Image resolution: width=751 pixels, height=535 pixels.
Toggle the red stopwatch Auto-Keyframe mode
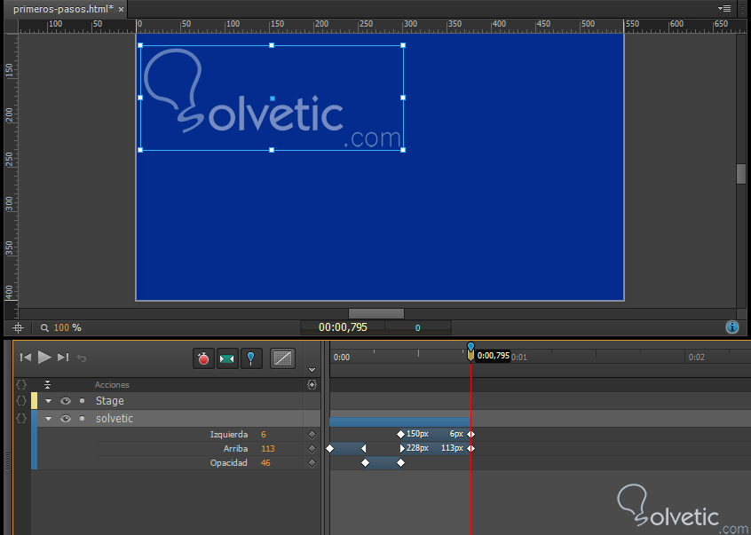203,358
